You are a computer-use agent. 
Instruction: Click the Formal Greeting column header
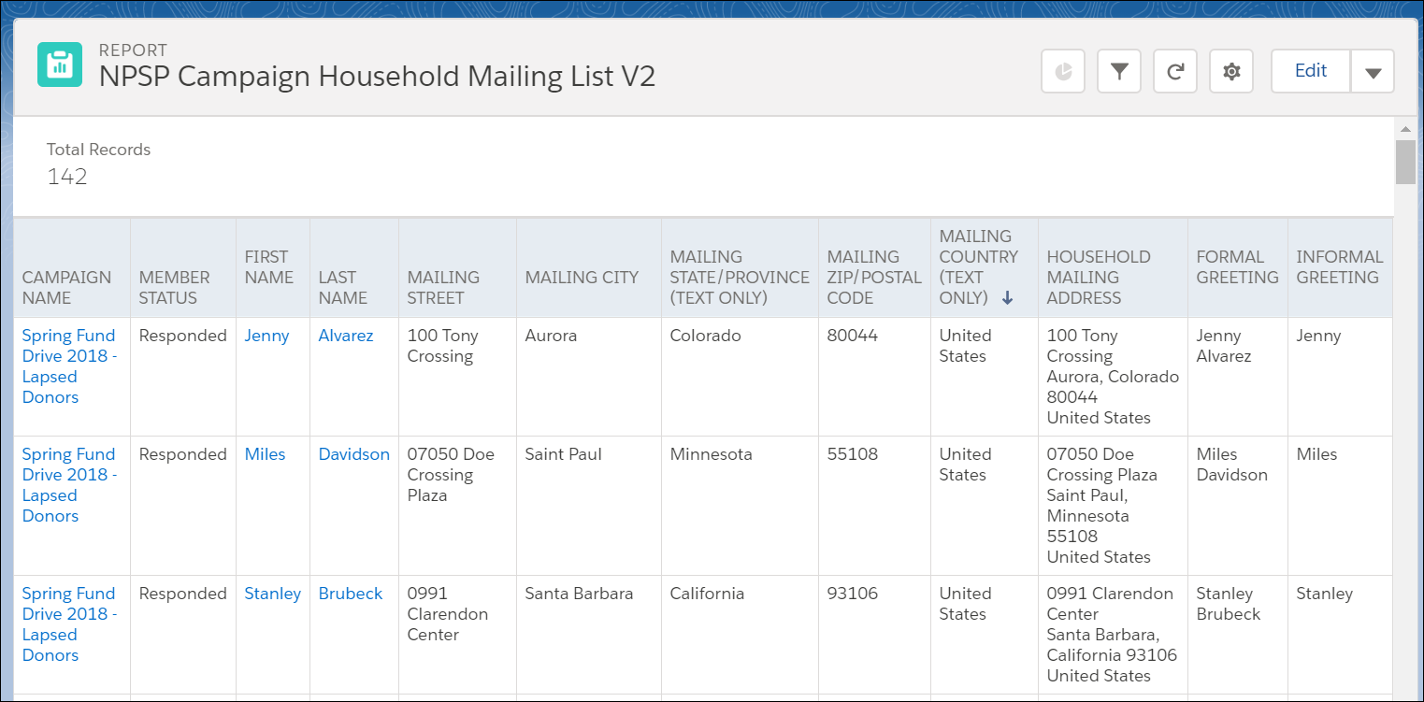(1232, 266)
